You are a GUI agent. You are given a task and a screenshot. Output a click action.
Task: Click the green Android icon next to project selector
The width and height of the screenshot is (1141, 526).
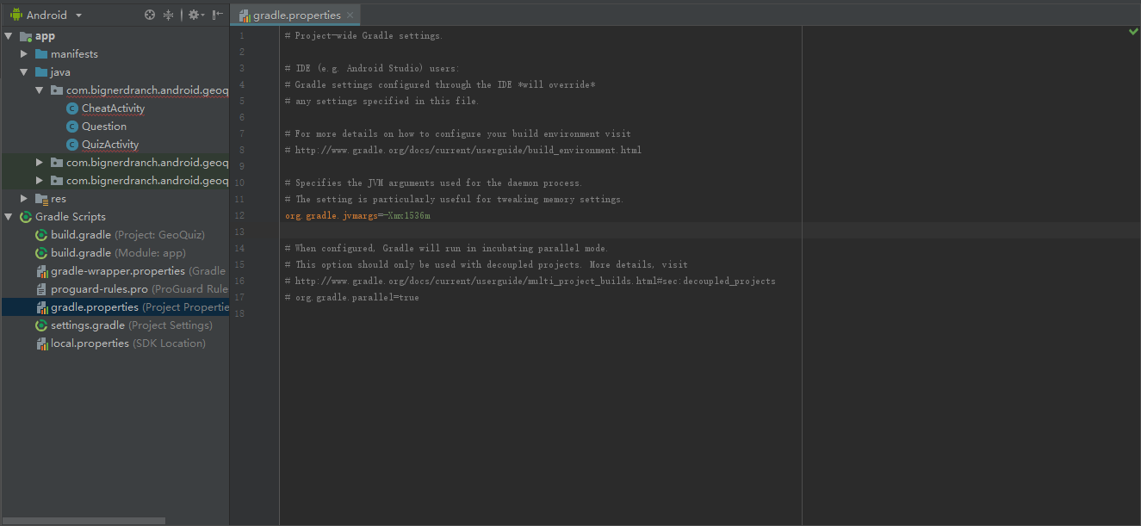point(17,15)
